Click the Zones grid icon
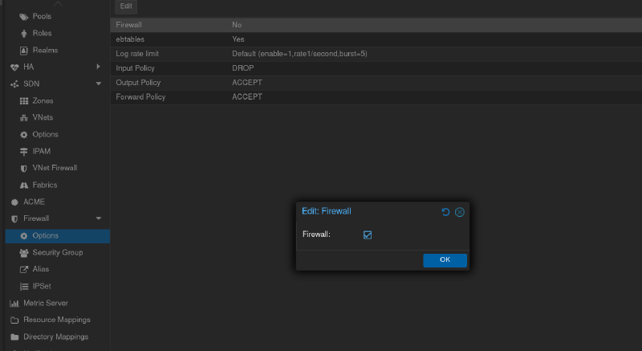This screenshot has height=351, width=642. pyautogui.click(x=24, y=100)
